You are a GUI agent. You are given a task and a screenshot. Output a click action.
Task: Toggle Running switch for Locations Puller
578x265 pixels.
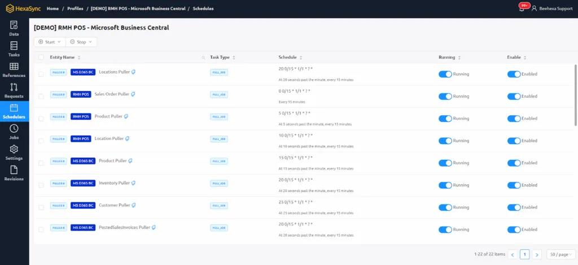(445, 74)
